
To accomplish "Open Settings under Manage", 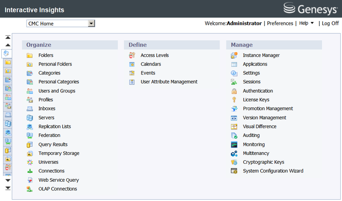I will coord(251,73).
